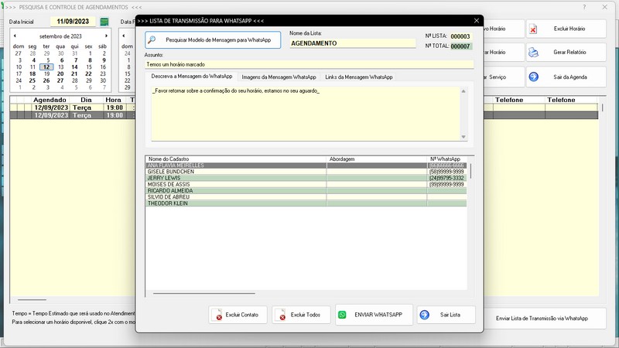Screen dimensions: 619x348
Task: Go to previous month in setembro calendar
Action: [15, 36]
